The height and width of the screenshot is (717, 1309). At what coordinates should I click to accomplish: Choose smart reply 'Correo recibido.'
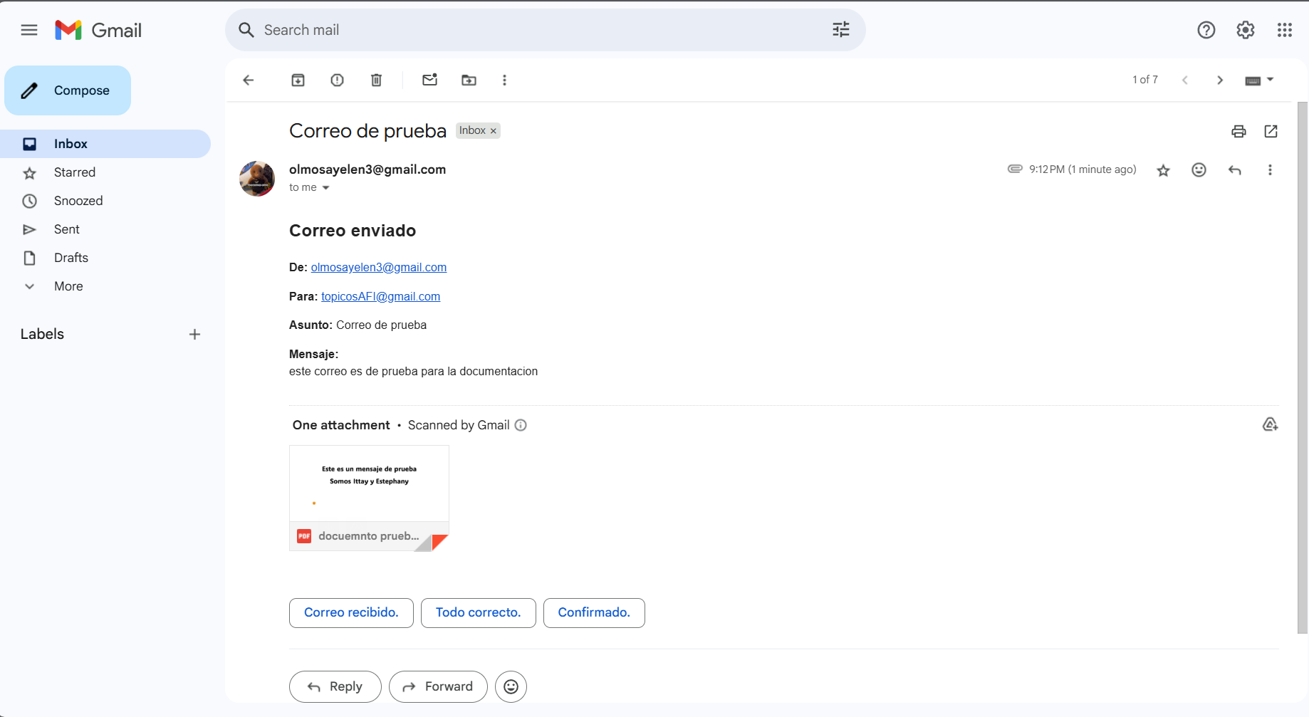click(351, 612)
